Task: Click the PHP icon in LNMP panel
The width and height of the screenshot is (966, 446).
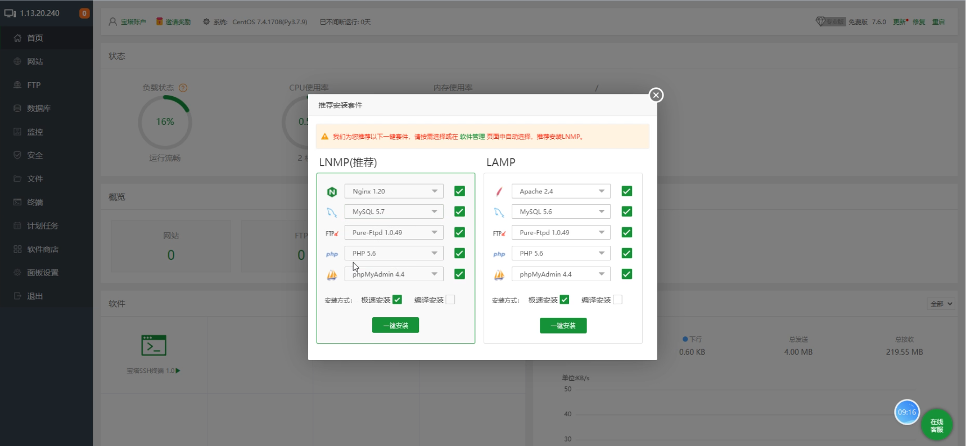Action: coord(332,254)
